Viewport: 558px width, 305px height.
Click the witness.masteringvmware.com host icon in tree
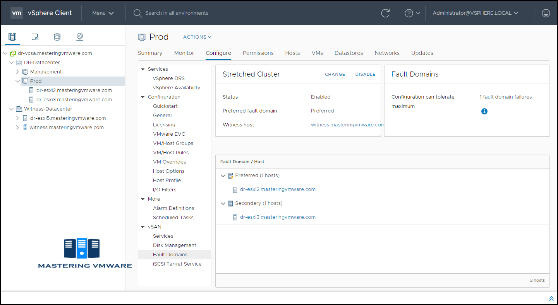pyautogui.click(x=25, y=128)
